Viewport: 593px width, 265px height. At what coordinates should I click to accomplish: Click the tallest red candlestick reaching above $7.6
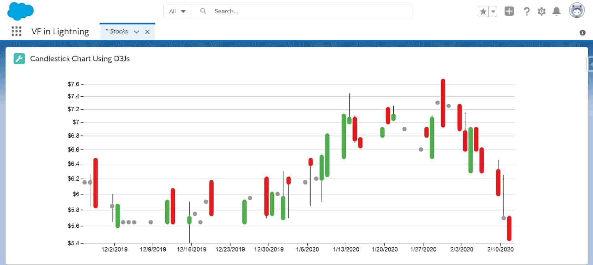click(x=443, y=103)
